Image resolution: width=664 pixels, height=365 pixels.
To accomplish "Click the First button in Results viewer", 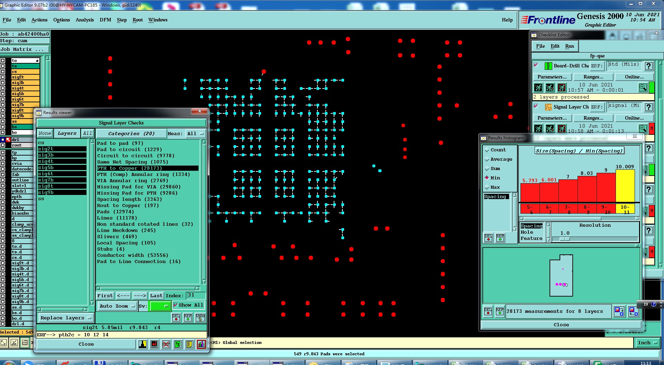I will pos(105,296).
